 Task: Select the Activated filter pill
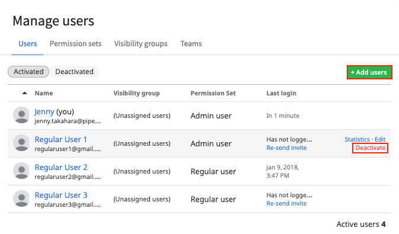(28, 72)
